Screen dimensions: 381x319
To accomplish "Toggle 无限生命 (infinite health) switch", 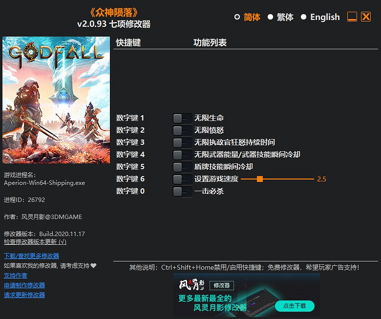I will tap(182, 118).
